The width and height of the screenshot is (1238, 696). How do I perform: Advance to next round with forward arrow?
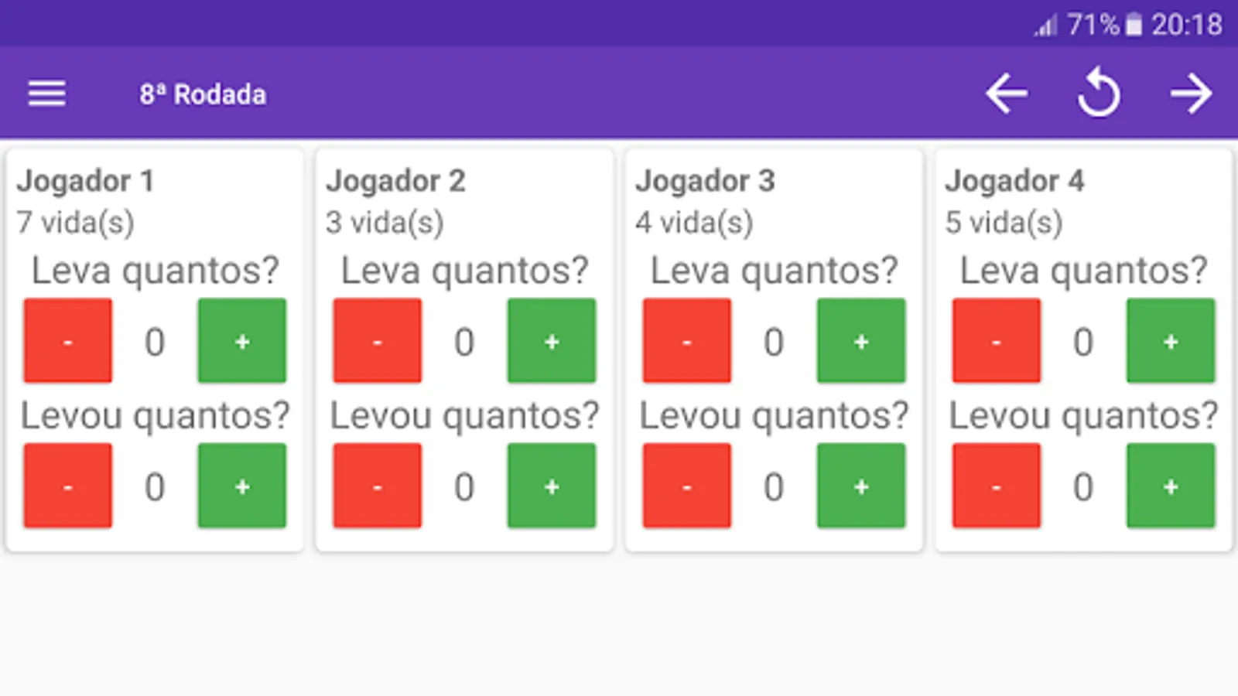1192,93
